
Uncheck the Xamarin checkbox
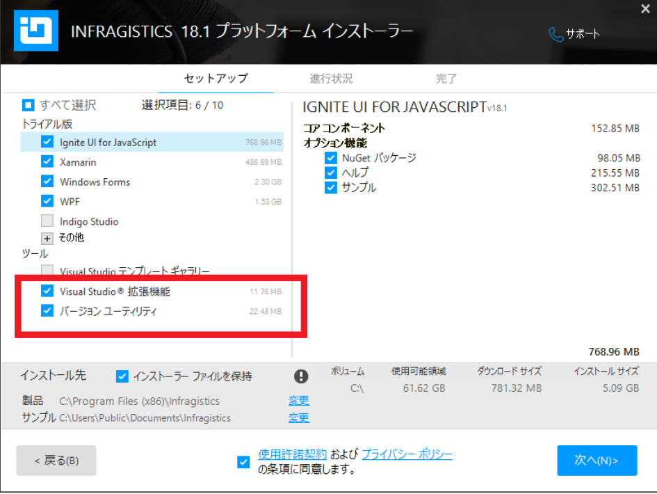(47, 161)
